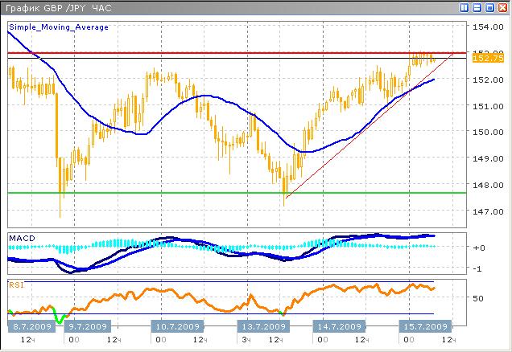The image size is (512, 352).
Task: Maximize the chart window
Action: [x=489, y=7]
